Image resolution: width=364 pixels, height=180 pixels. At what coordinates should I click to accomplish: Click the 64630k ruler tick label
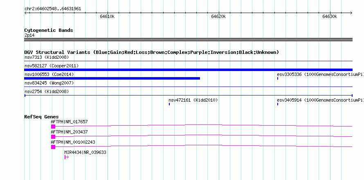(330, 16)
